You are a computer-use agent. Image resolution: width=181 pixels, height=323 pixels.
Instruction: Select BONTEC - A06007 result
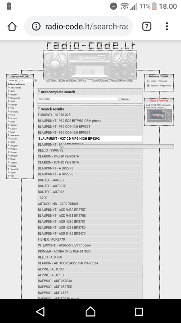coord(89,180)
